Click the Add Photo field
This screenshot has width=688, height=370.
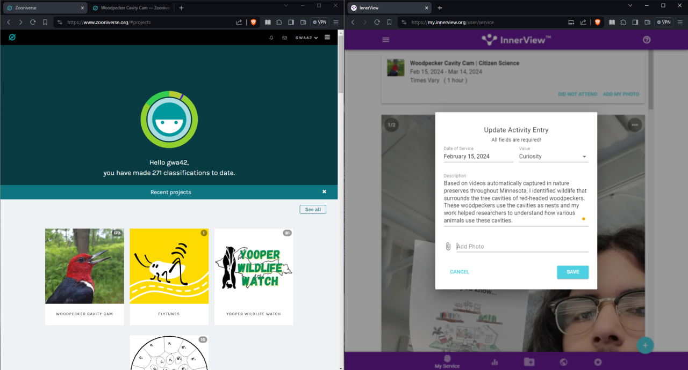(522, 247)
